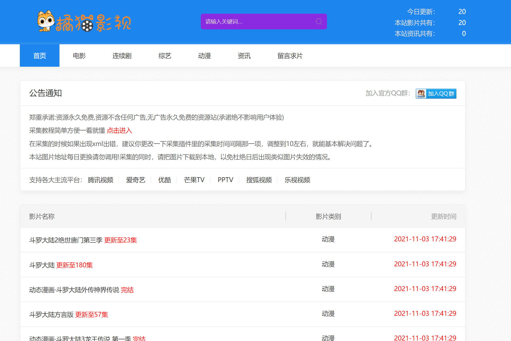Go to the 资讯 page
This screenshot has width=511, height=341.
pyautogui.click(x=244, y=55)
